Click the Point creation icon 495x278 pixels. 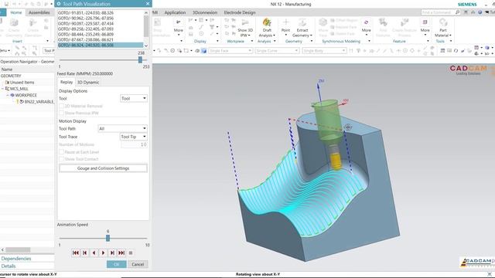[x=285, y=22]
